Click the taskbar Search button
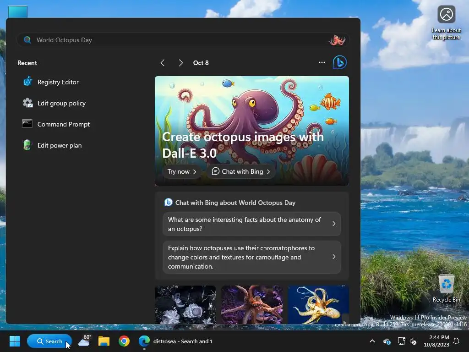 click(49, 341)
